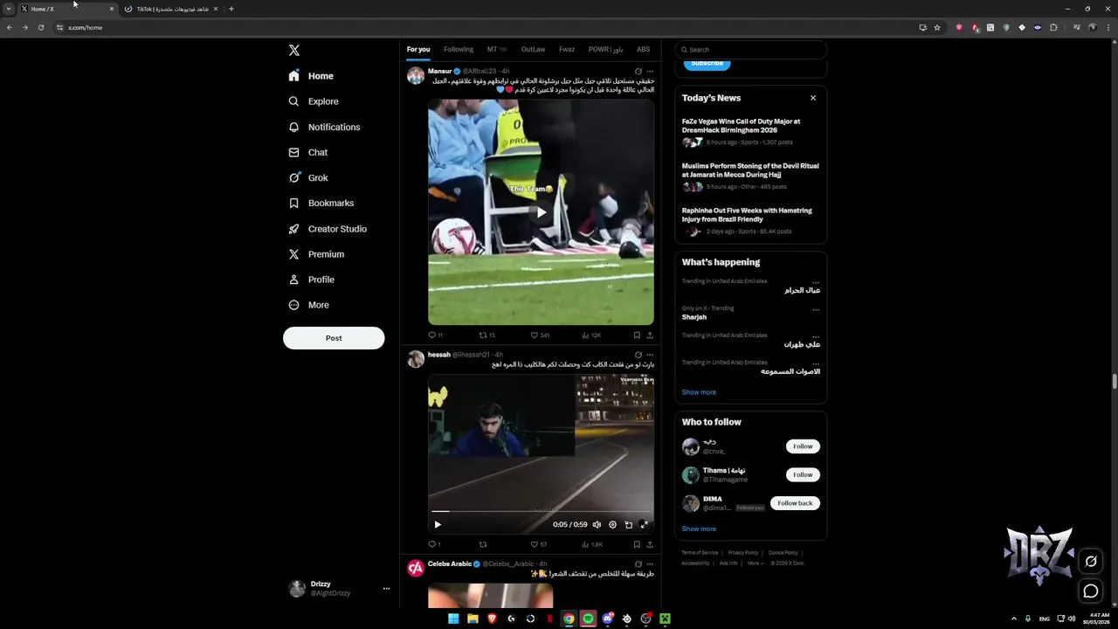The width and height of the screenshot is (1118, 629).
Task: Open the Explore page from the sidebar
Action: point(314,101)
